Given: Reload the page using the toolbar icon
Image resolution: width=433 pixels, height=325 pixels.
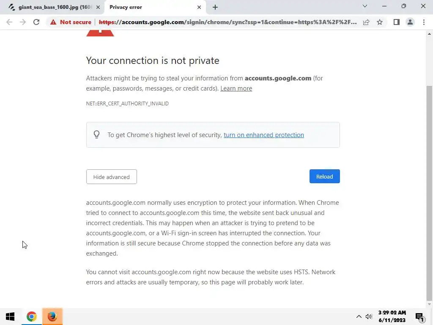Looking at the screenshot, I should click(x=36, y=22).
